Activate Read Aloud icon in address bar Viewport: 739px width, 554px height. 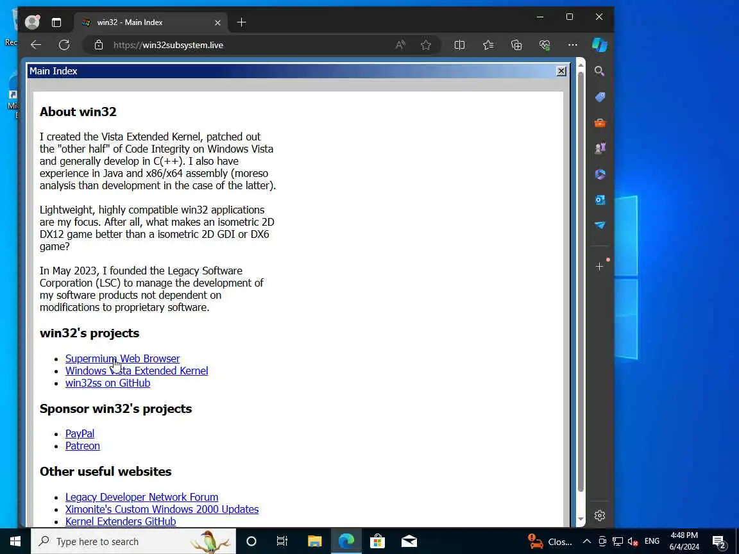click(x=400, y=46)
